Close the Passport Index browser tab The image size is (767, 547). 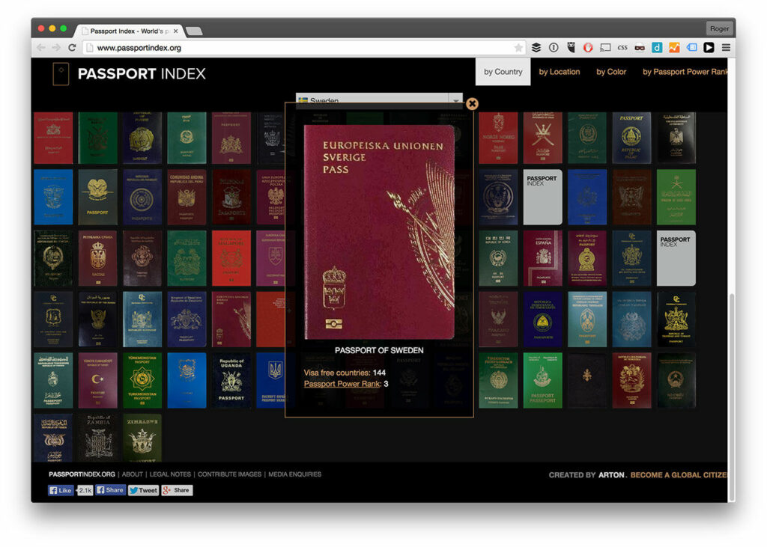[x=175, y=31]
